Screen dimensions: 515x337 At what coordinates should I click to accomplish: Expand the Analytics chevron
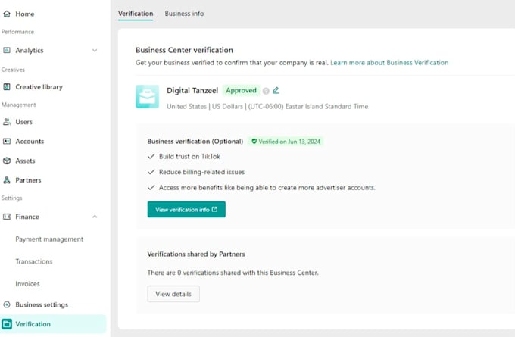coord(95,51)
